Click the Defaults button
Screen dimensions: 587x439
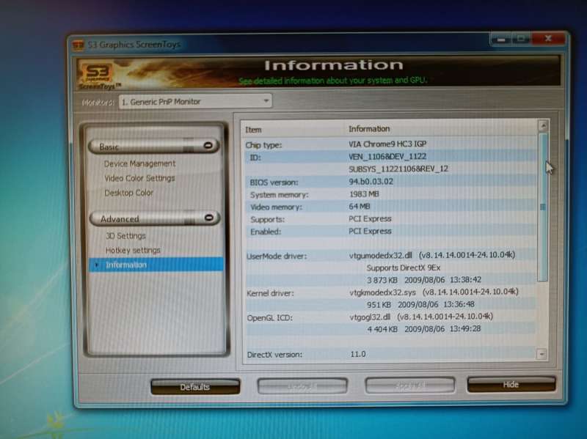click(195, 387)
